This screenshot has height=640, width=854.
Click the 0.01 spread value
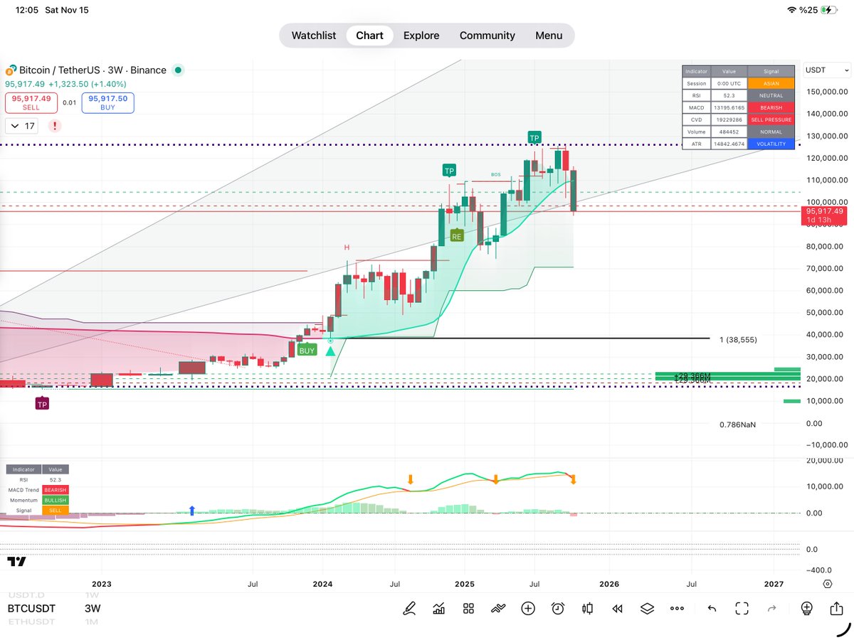point(69,103)
